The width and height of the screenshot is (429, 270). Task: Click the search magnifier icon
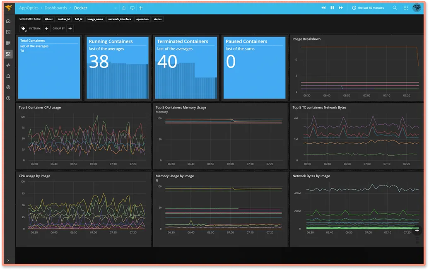click(395, 7)
